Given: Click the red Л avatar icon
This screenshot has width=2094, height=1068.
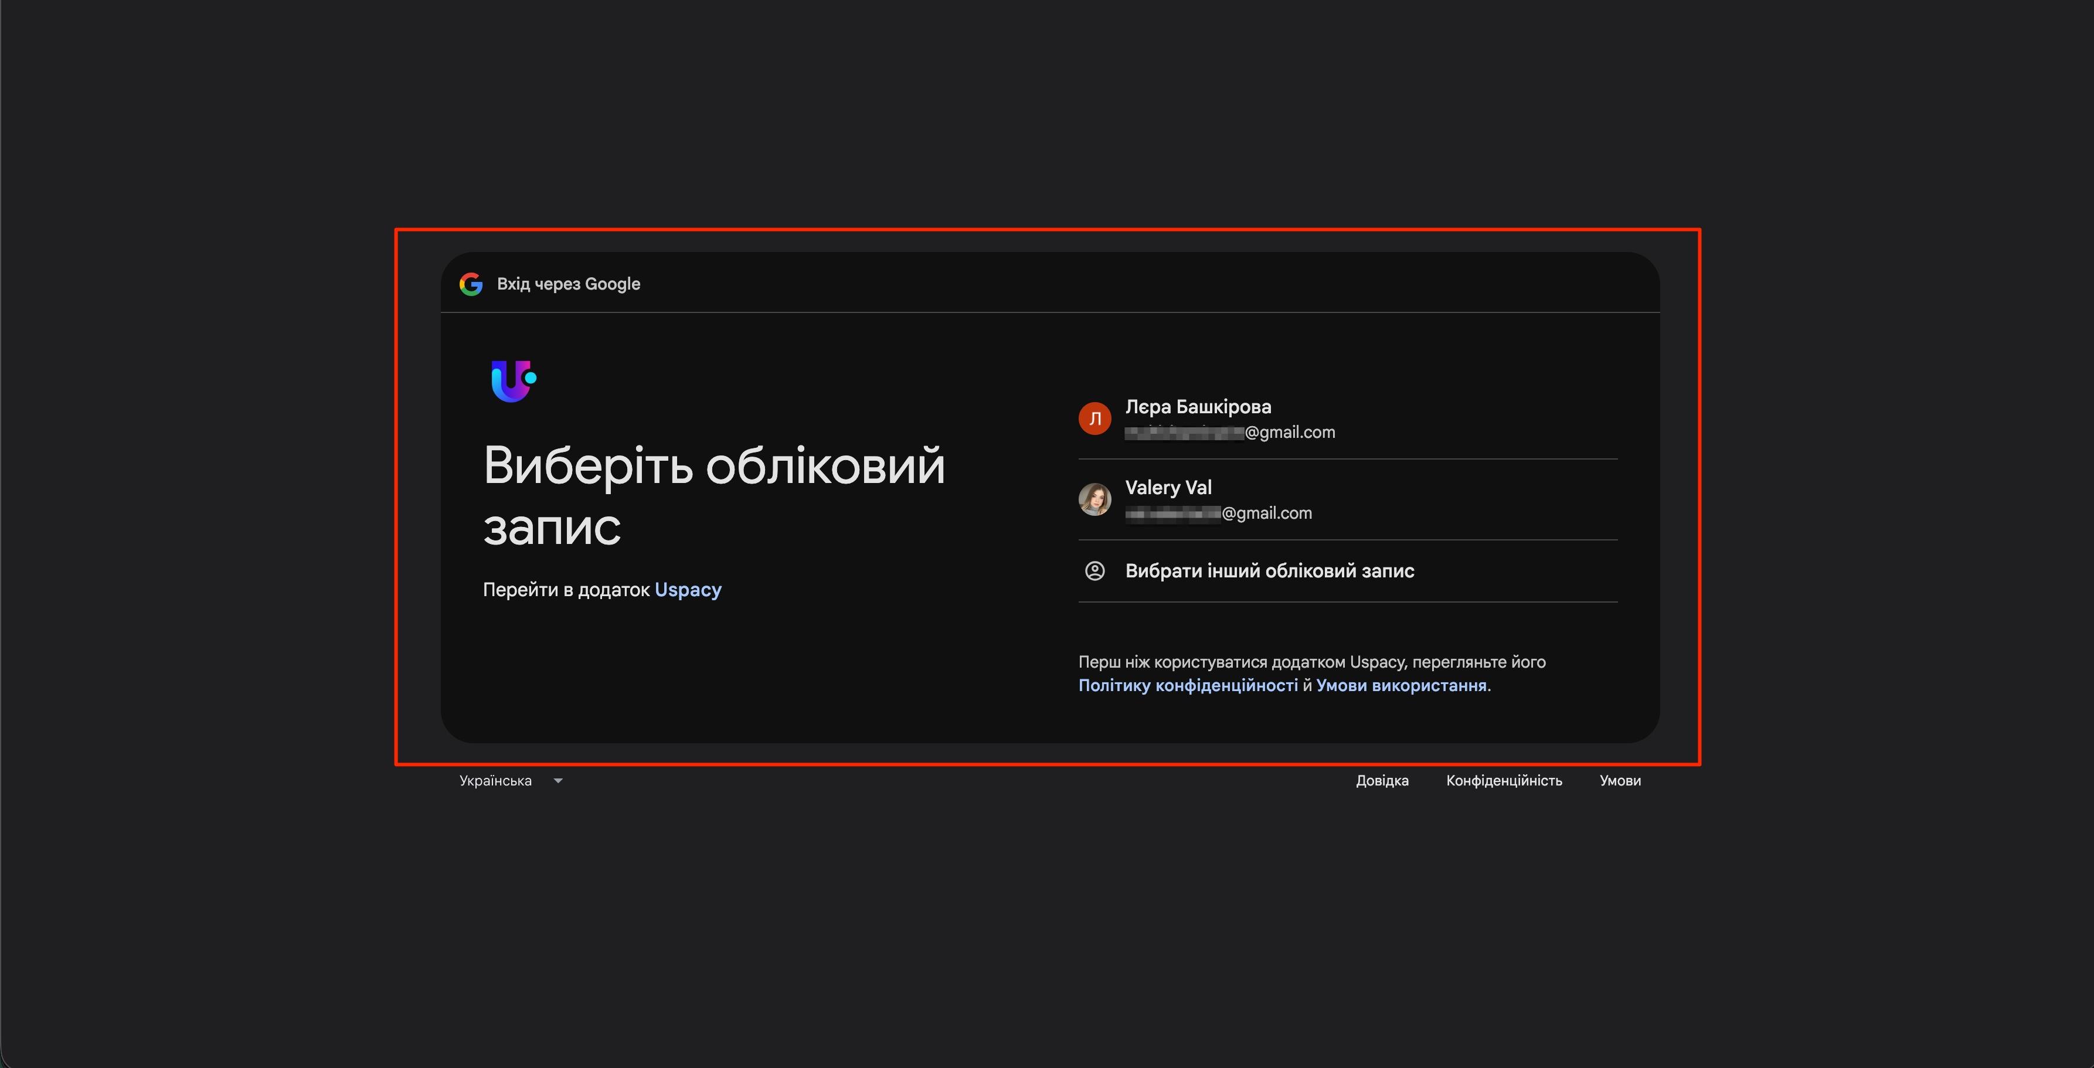Looking at the screenshot, I should (x=1094, y=419).
